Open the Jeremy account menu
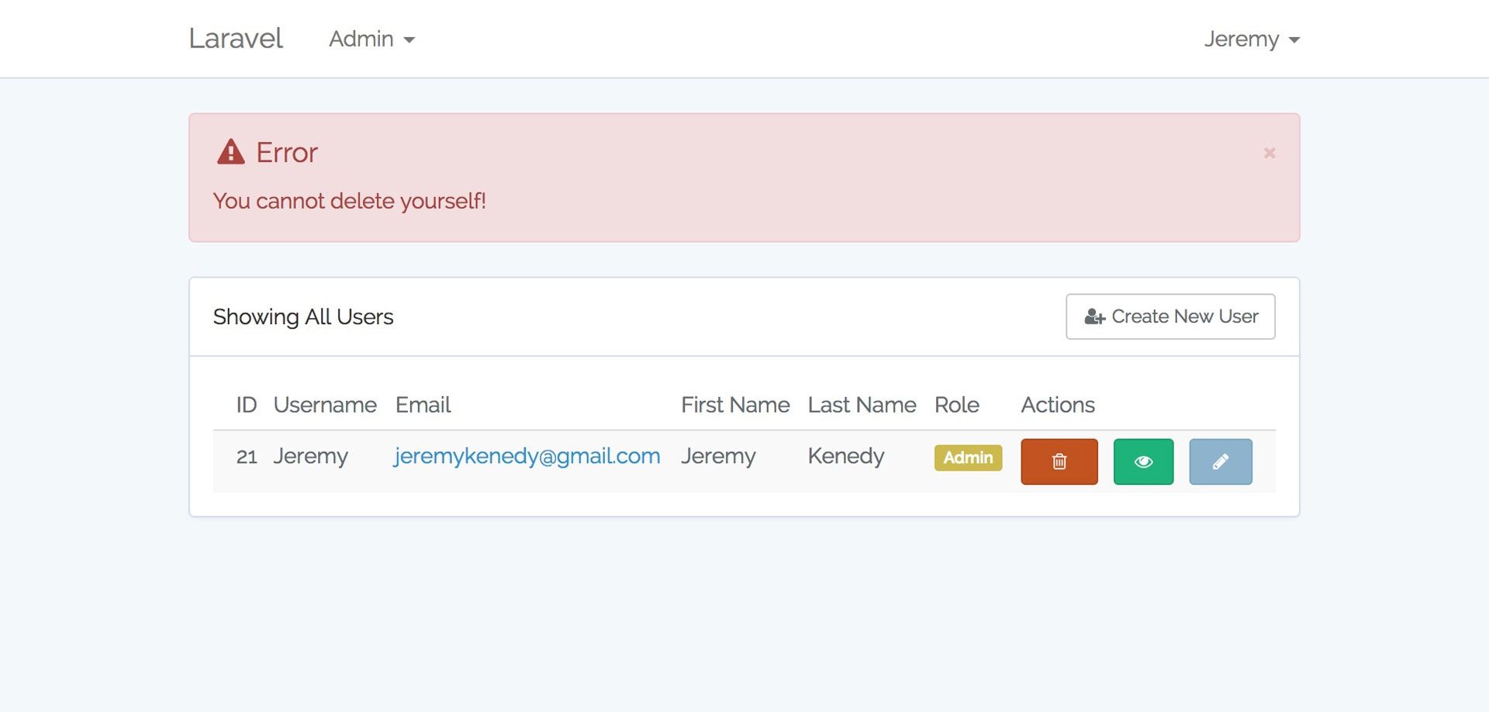 pos(1252,39)
